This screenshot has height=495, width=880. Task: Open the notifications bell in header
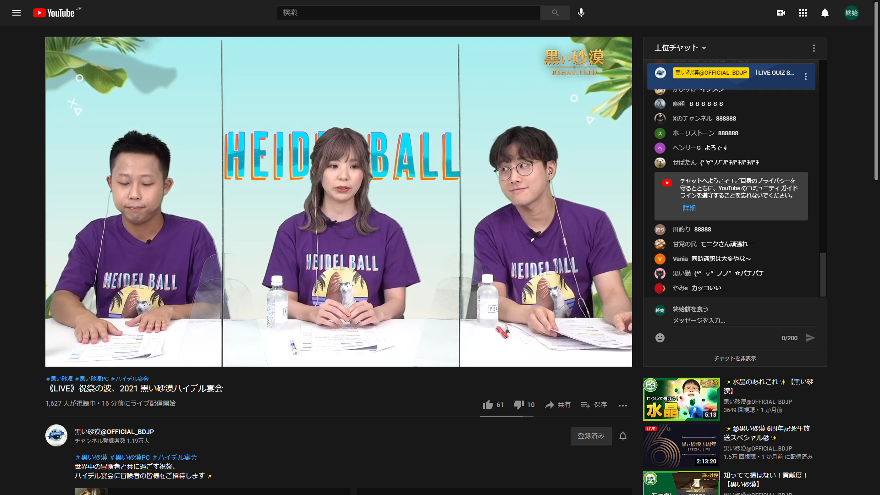click(825, 13)
